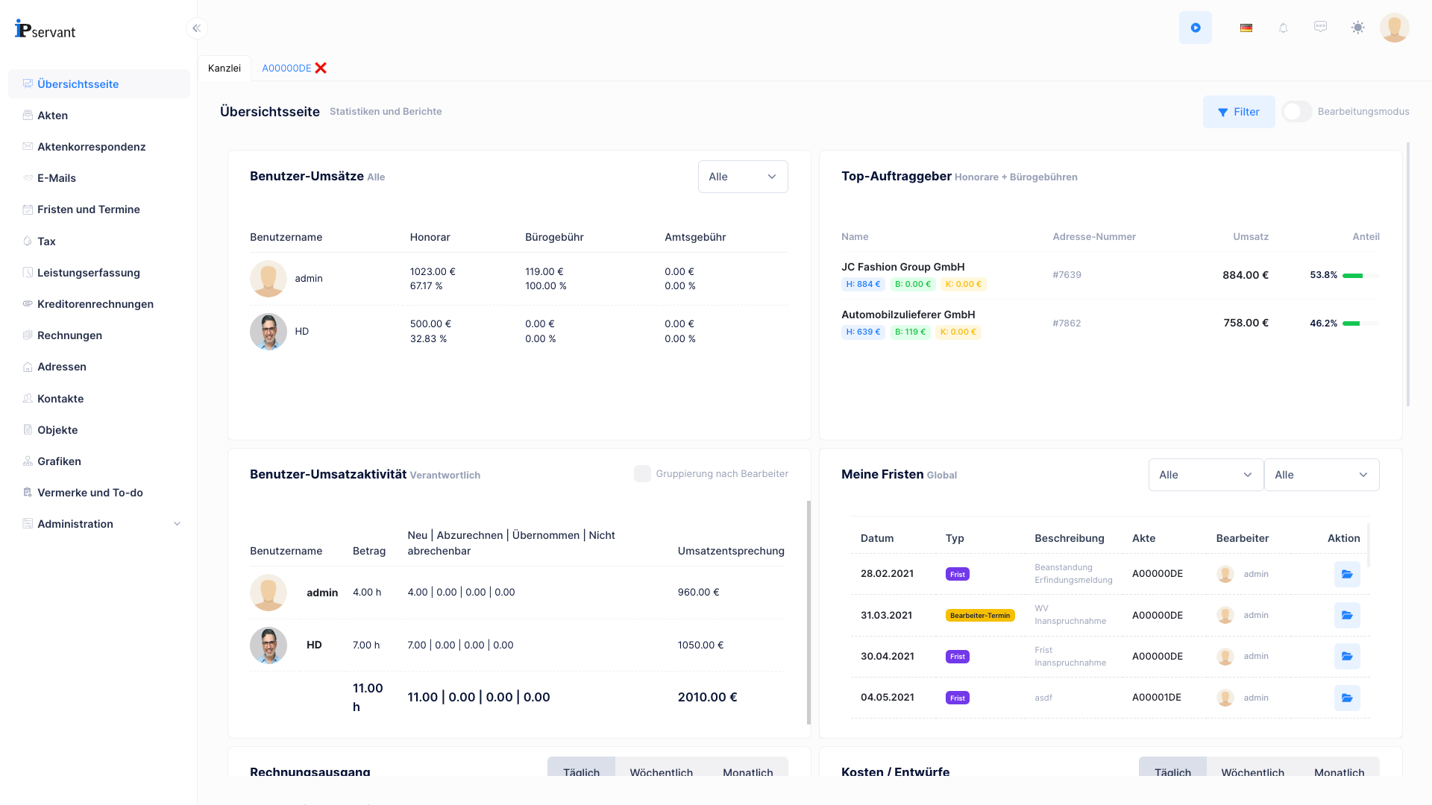Click the notification bell icon

(x=1283, y=28)
